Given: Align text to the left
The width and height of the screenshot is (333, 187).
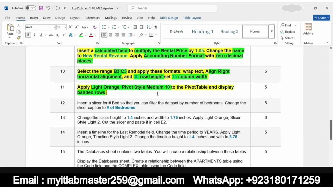Looking at the screenshot, I should tap(104, 35).
